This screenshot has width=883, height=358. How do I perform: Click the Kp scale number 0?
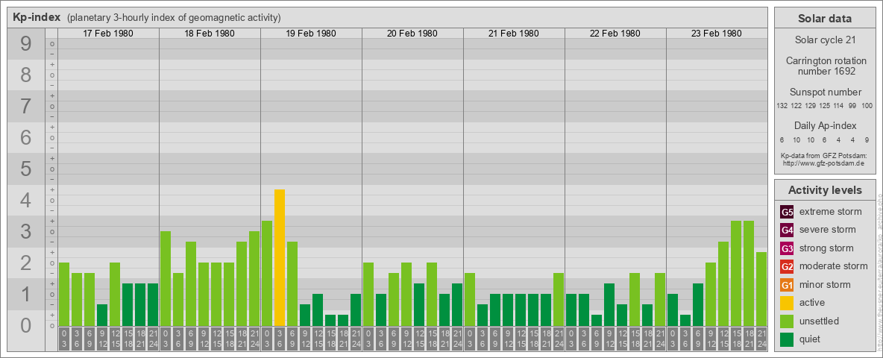click(x=26, y=325)
